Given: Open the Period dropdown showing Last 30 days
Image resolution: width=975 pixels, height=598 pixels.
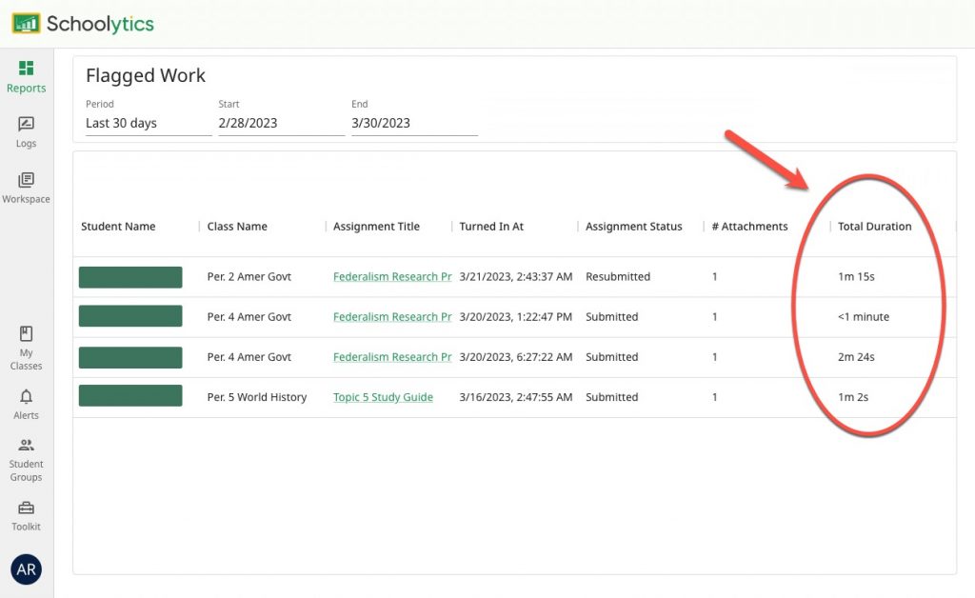Looking at the screenshot, I should 148,123.
